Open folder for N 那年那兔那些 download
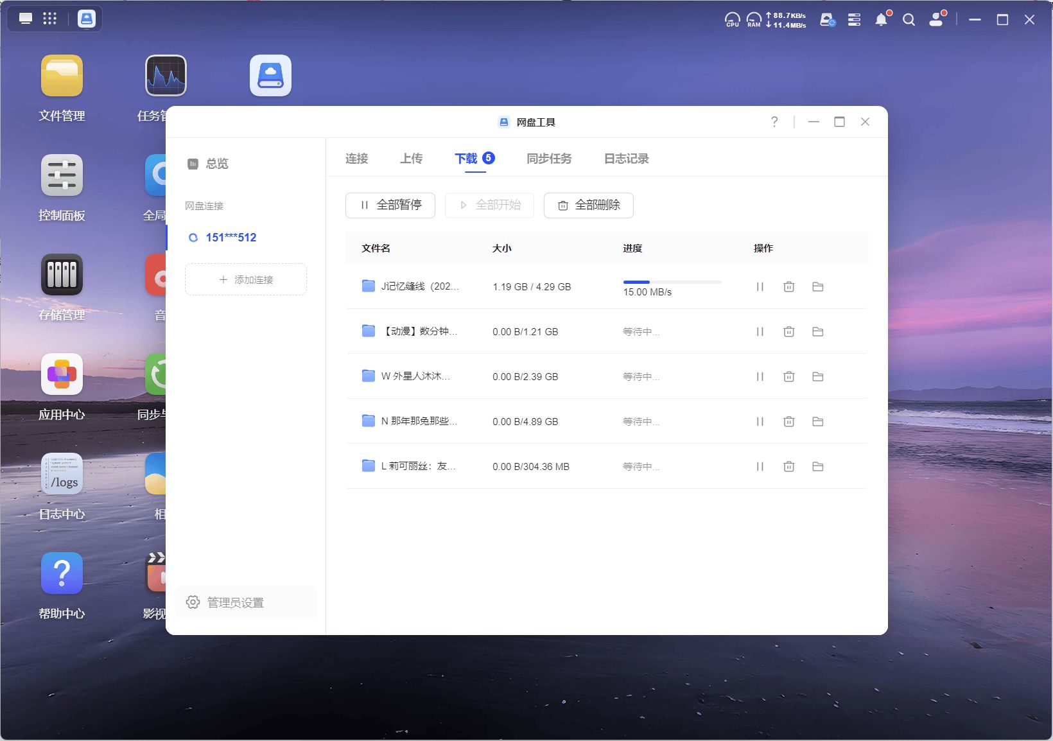The width and height of the screenshot is (1053, 741). point(818,422)
